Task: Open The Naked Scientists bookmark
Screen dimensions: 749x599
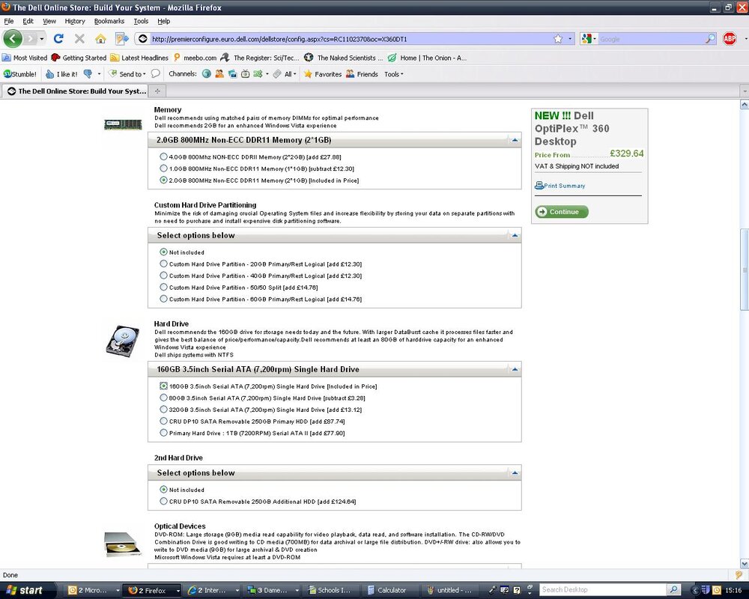Action: pyautogui.click(x=344, y=58)
